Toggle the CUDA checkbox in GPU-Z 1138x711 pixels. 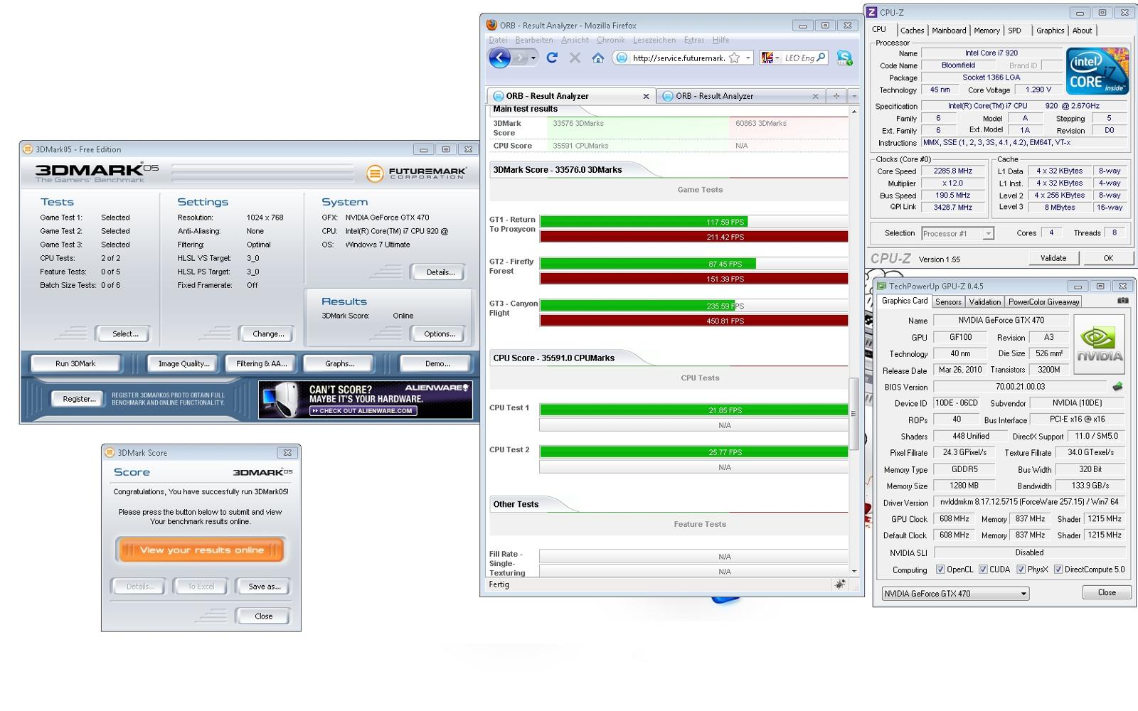pyautogui.click(x=983, y=570)
